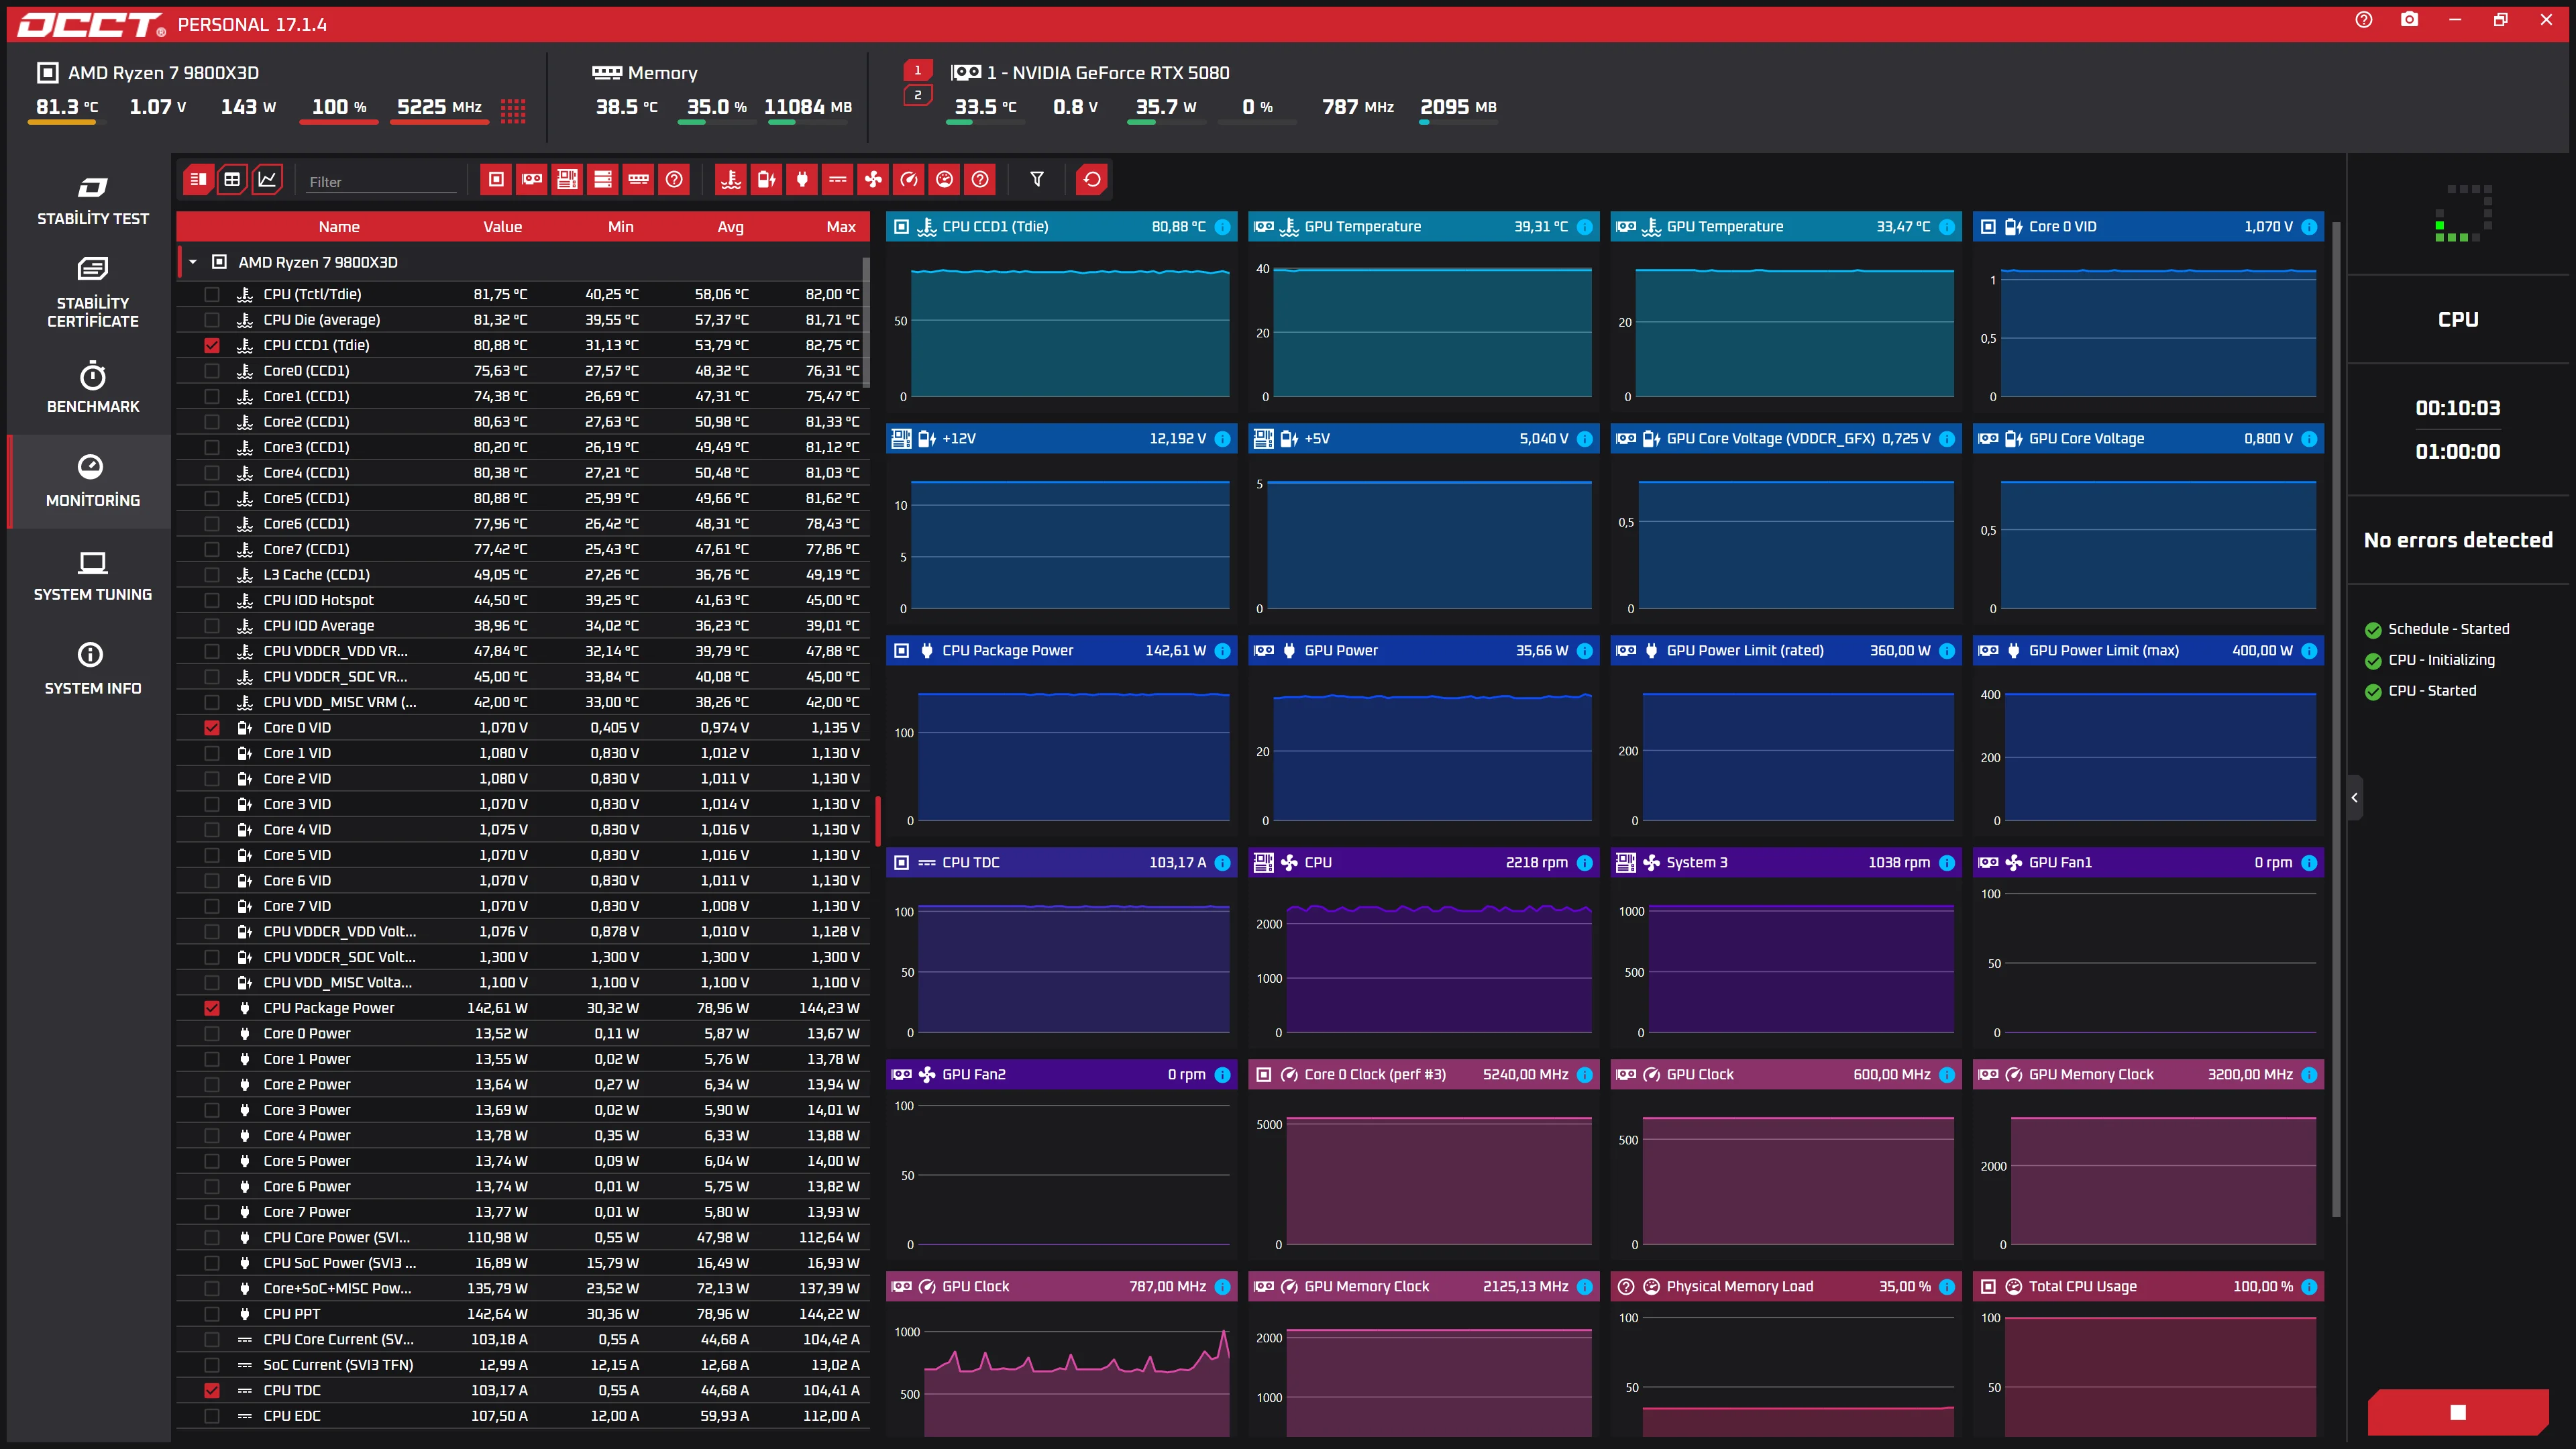This screenshot has width=2576, height=1449.
Task: Toggle the unknown sensor type filter icon
Action: point(980,180)
